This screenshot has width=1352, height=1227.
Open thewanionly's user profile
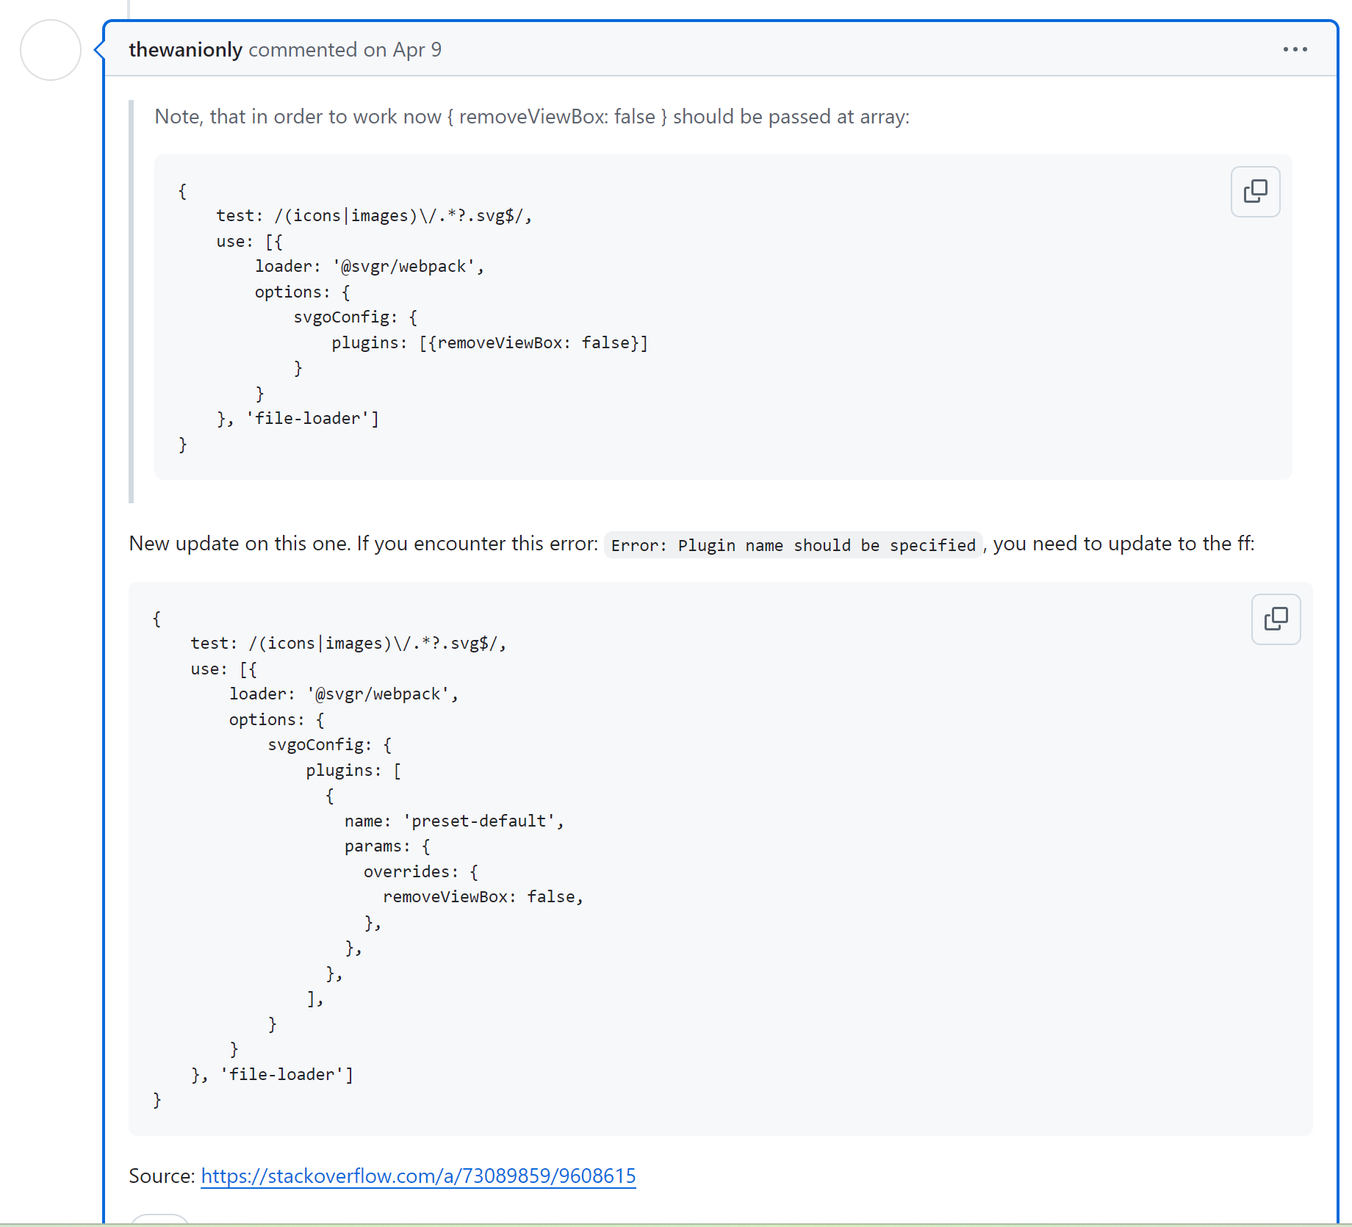(185, 49)
